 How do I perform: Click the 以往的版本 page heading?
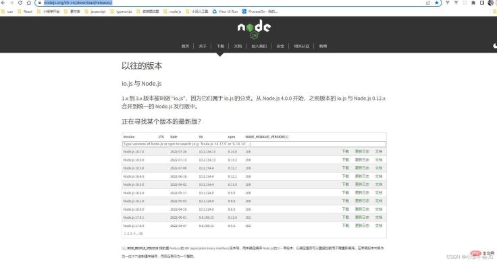point(142,66)
